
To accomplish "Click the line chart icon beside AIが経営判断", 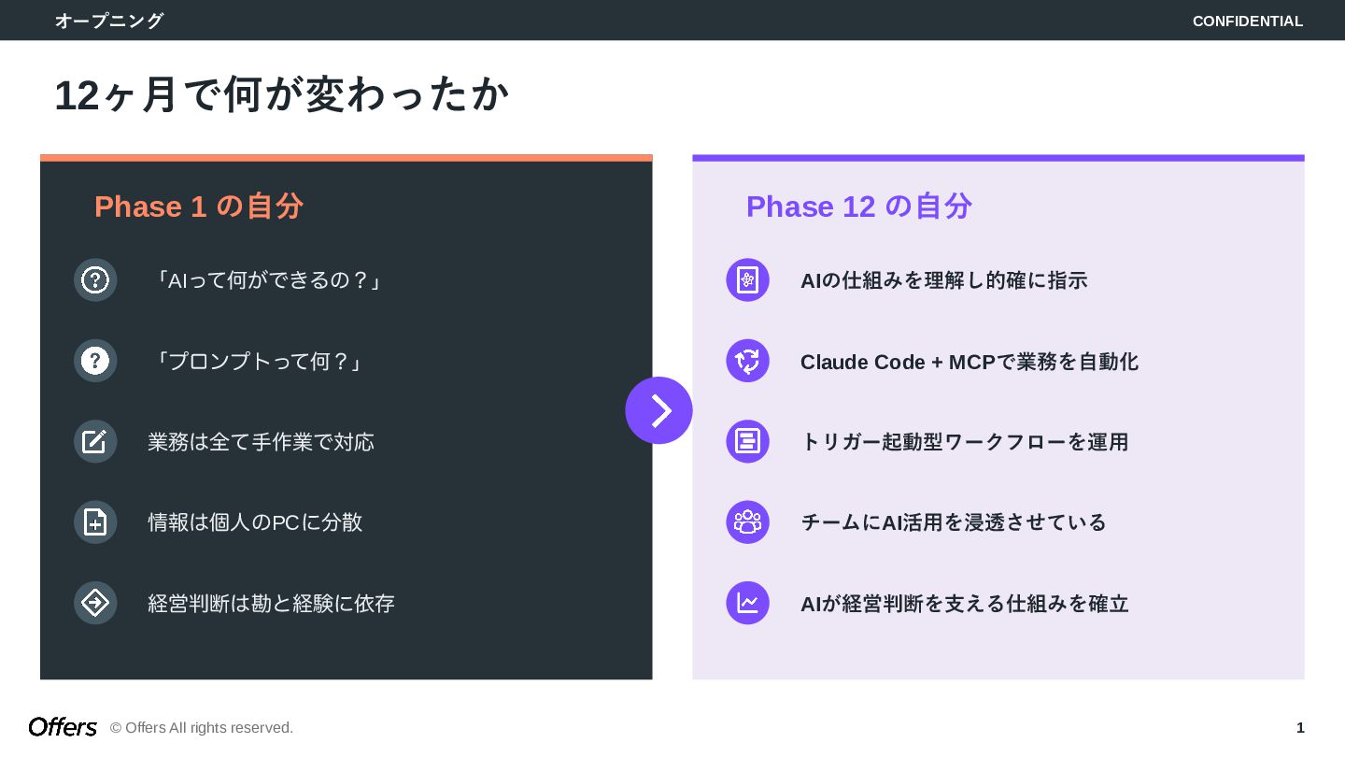I will (747, 603).
